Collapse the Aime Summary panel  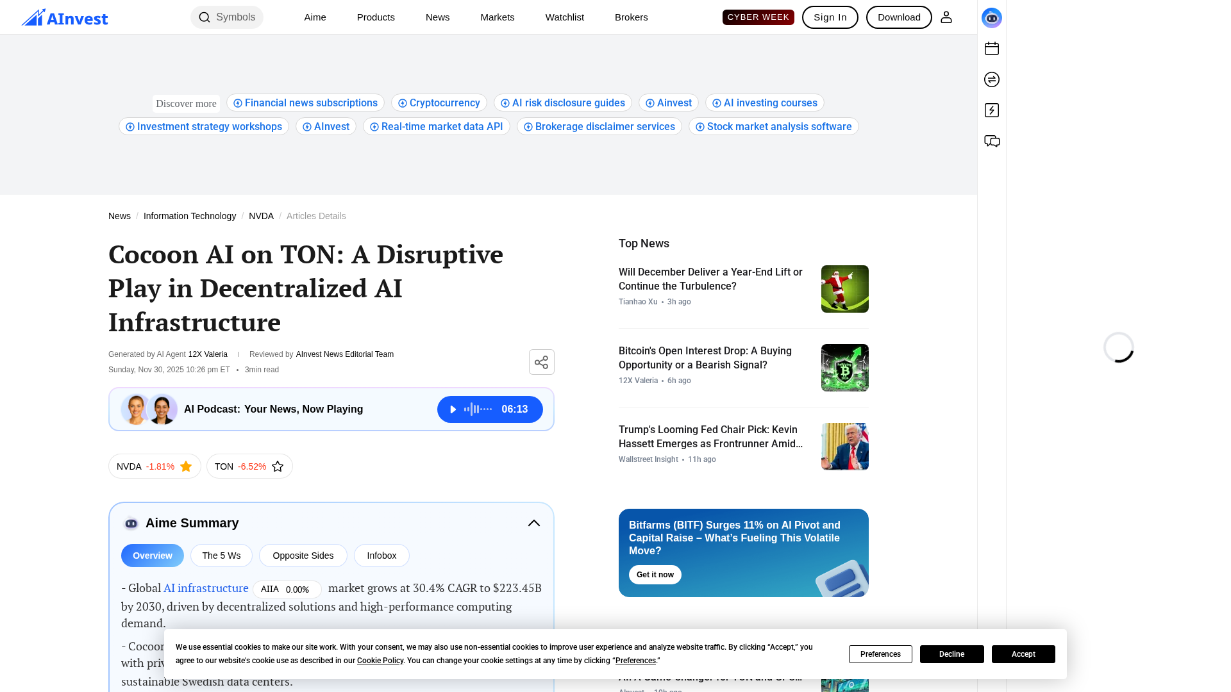pos(533,523)
